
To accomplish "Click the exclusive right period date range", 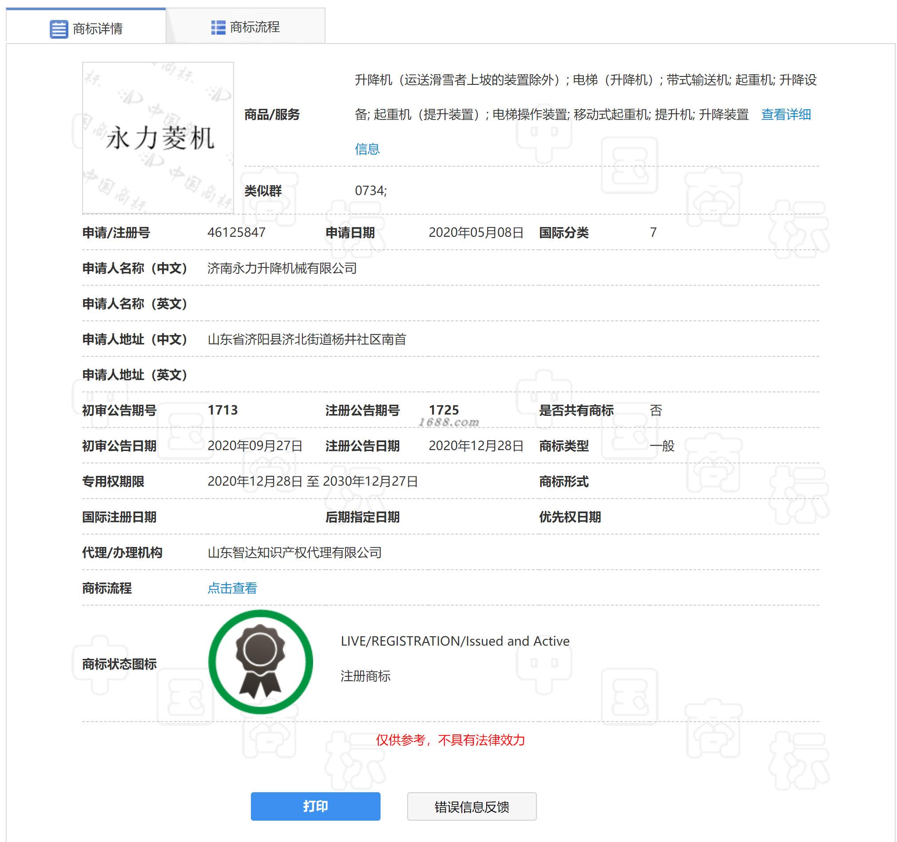I will coord(312,481).
